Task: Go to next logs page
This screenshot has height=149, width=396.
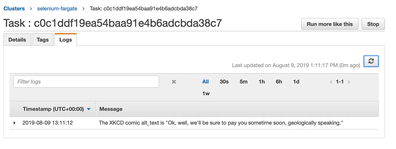Action: pyautogui.click(x=349, y=82)
